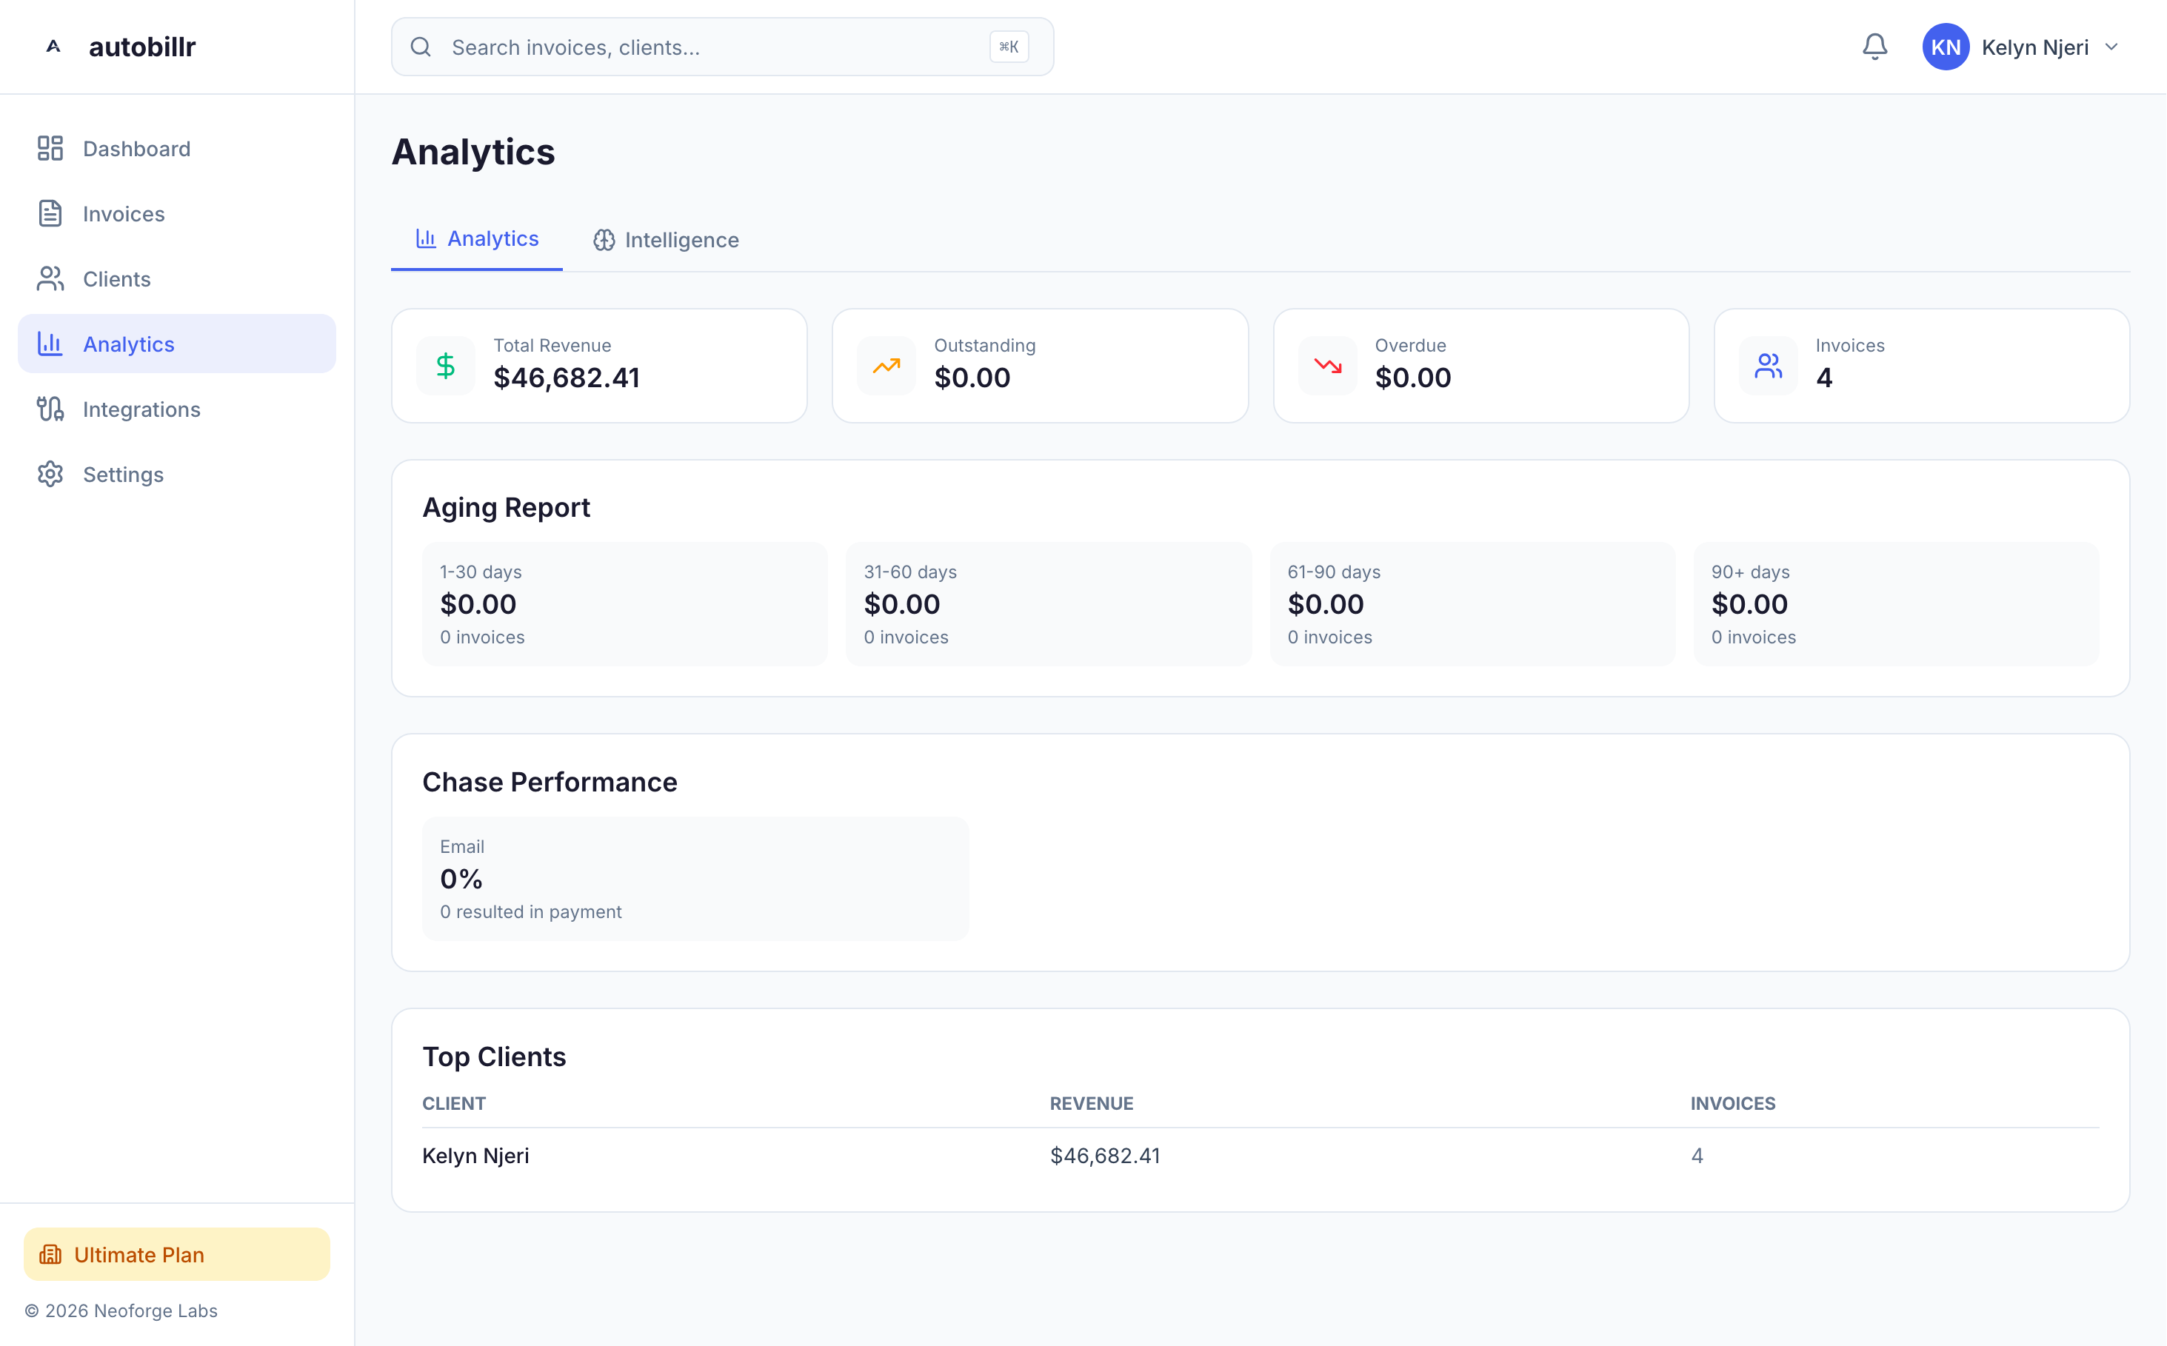Click the Invoices document icon in sidebar
The height and width of the screenshot is (1346, 2167).
point(50,214)
